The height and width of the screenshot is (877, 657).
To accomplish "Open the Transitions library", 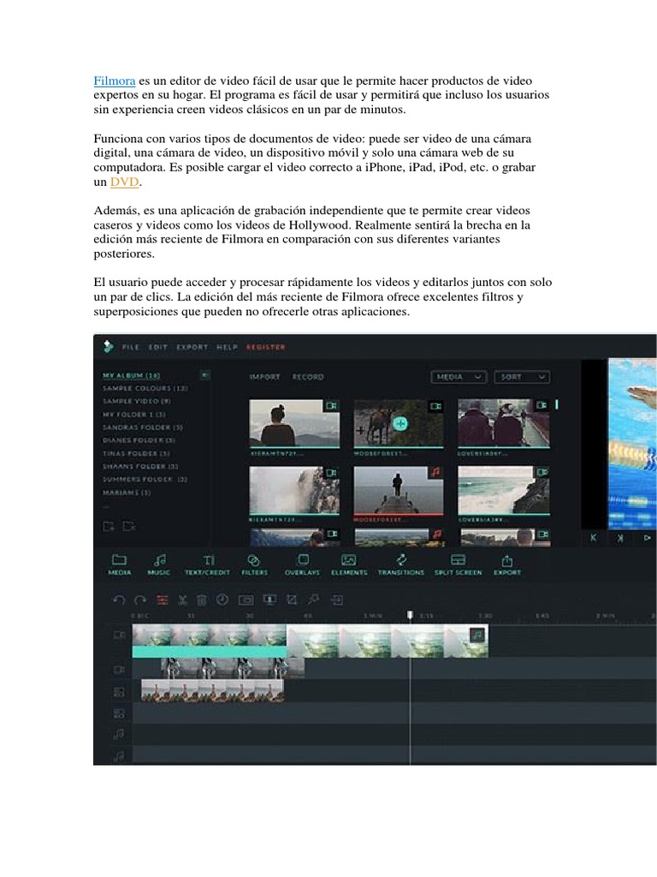I will pyautogui.click(x=400, y=560).
